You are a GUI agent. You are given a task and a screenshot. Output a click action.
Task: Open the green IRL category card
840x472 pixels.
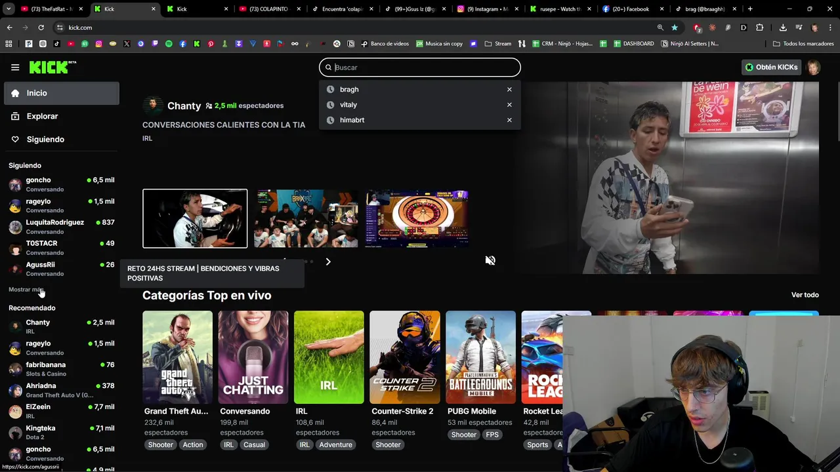coord(329,357)
